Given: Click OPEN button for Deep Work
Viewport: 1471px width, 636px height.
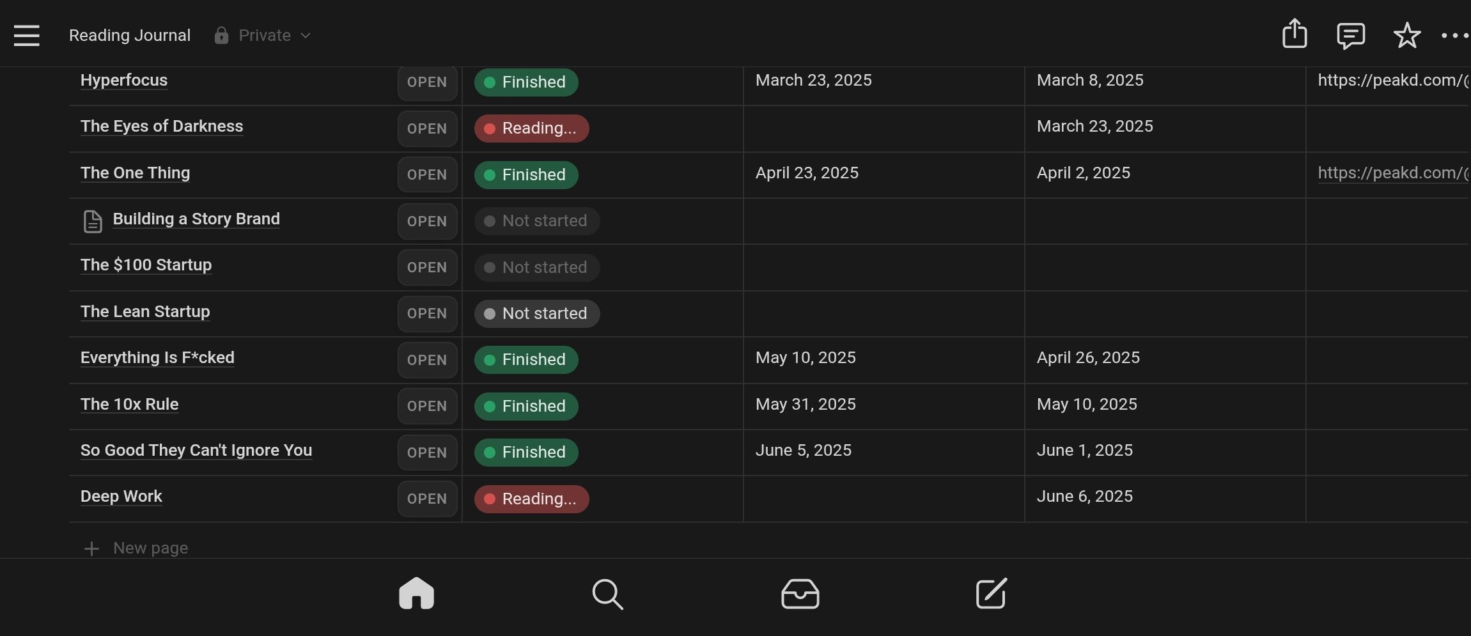Looking at the screenshot, I should click(427, 499).
